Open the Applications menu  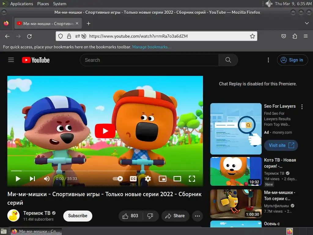(22, 4)
